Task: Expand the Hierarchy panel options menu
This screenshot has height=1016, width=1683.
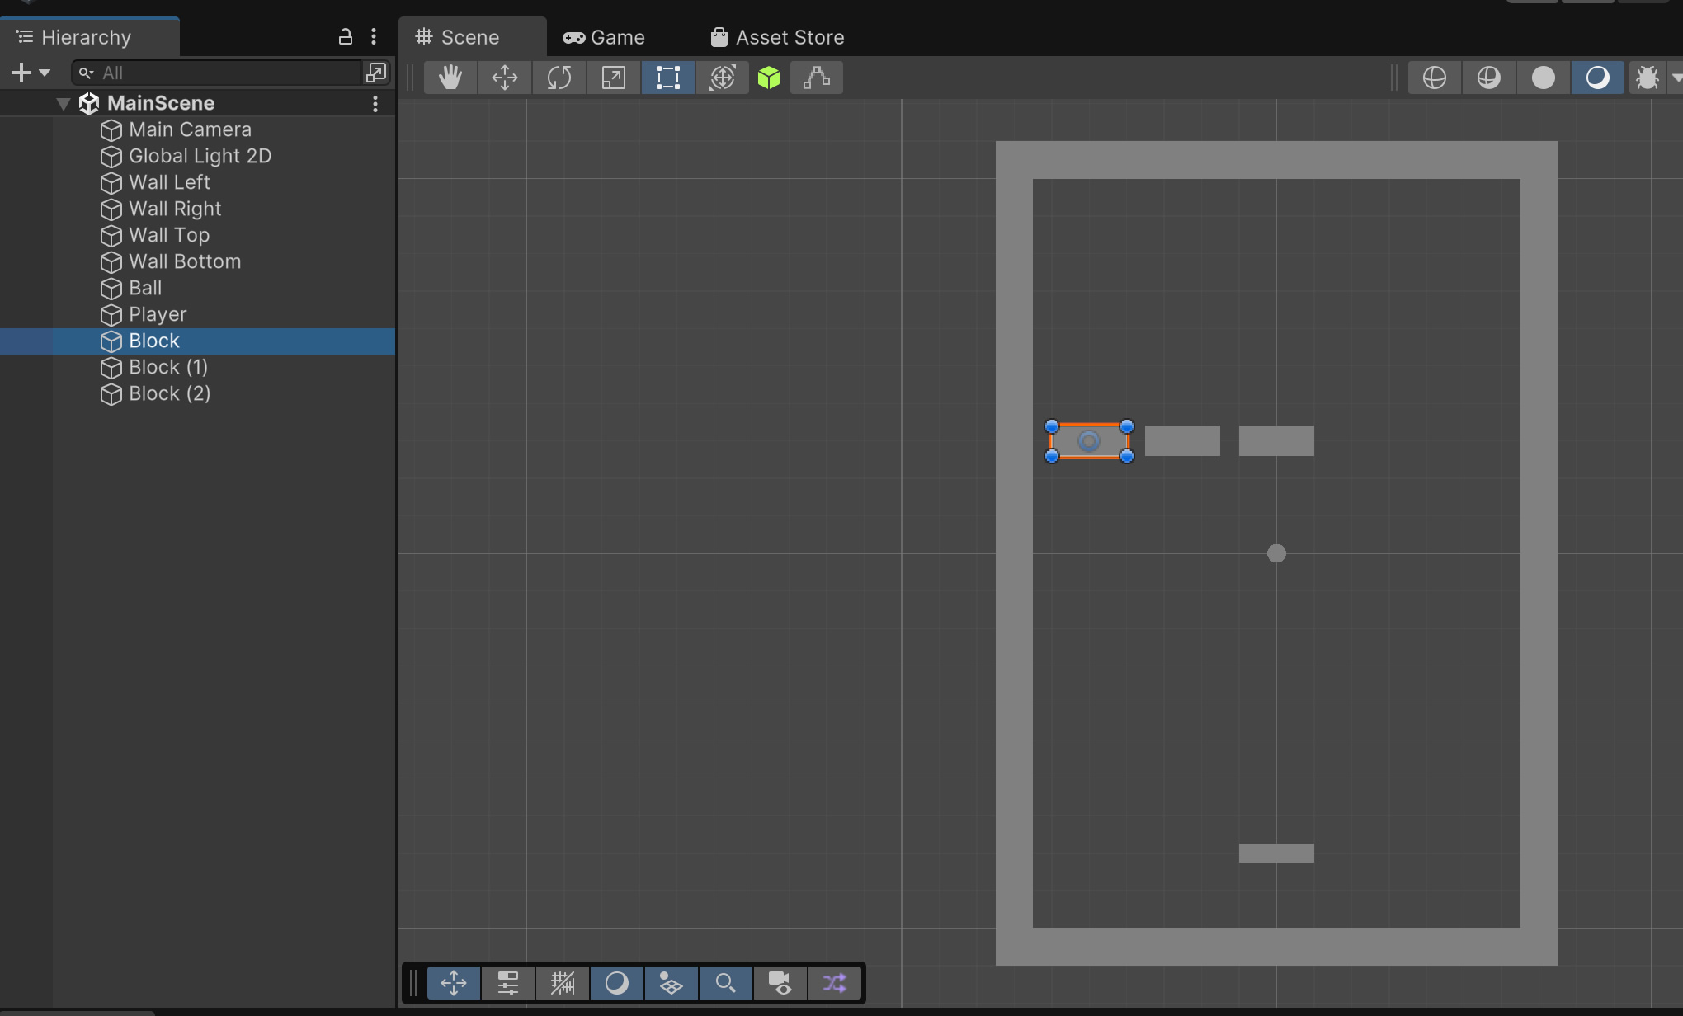Action: [x=373, y=36]
